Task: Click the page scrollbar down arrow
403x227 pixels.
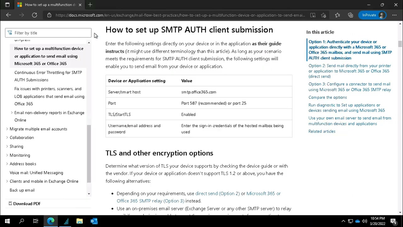Action: (x=400, y=213)
